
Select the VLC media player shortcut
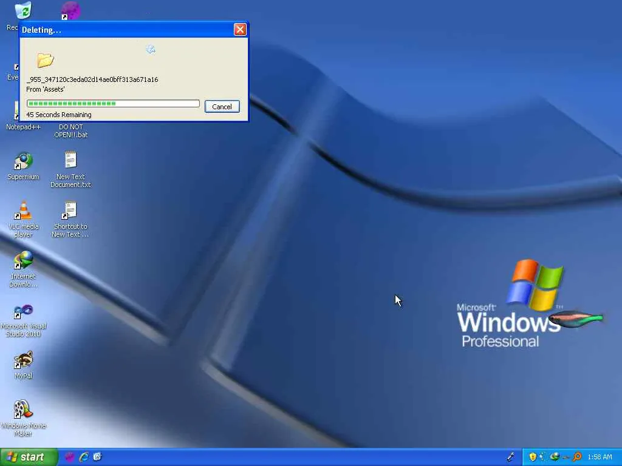[x=24, y=220]
